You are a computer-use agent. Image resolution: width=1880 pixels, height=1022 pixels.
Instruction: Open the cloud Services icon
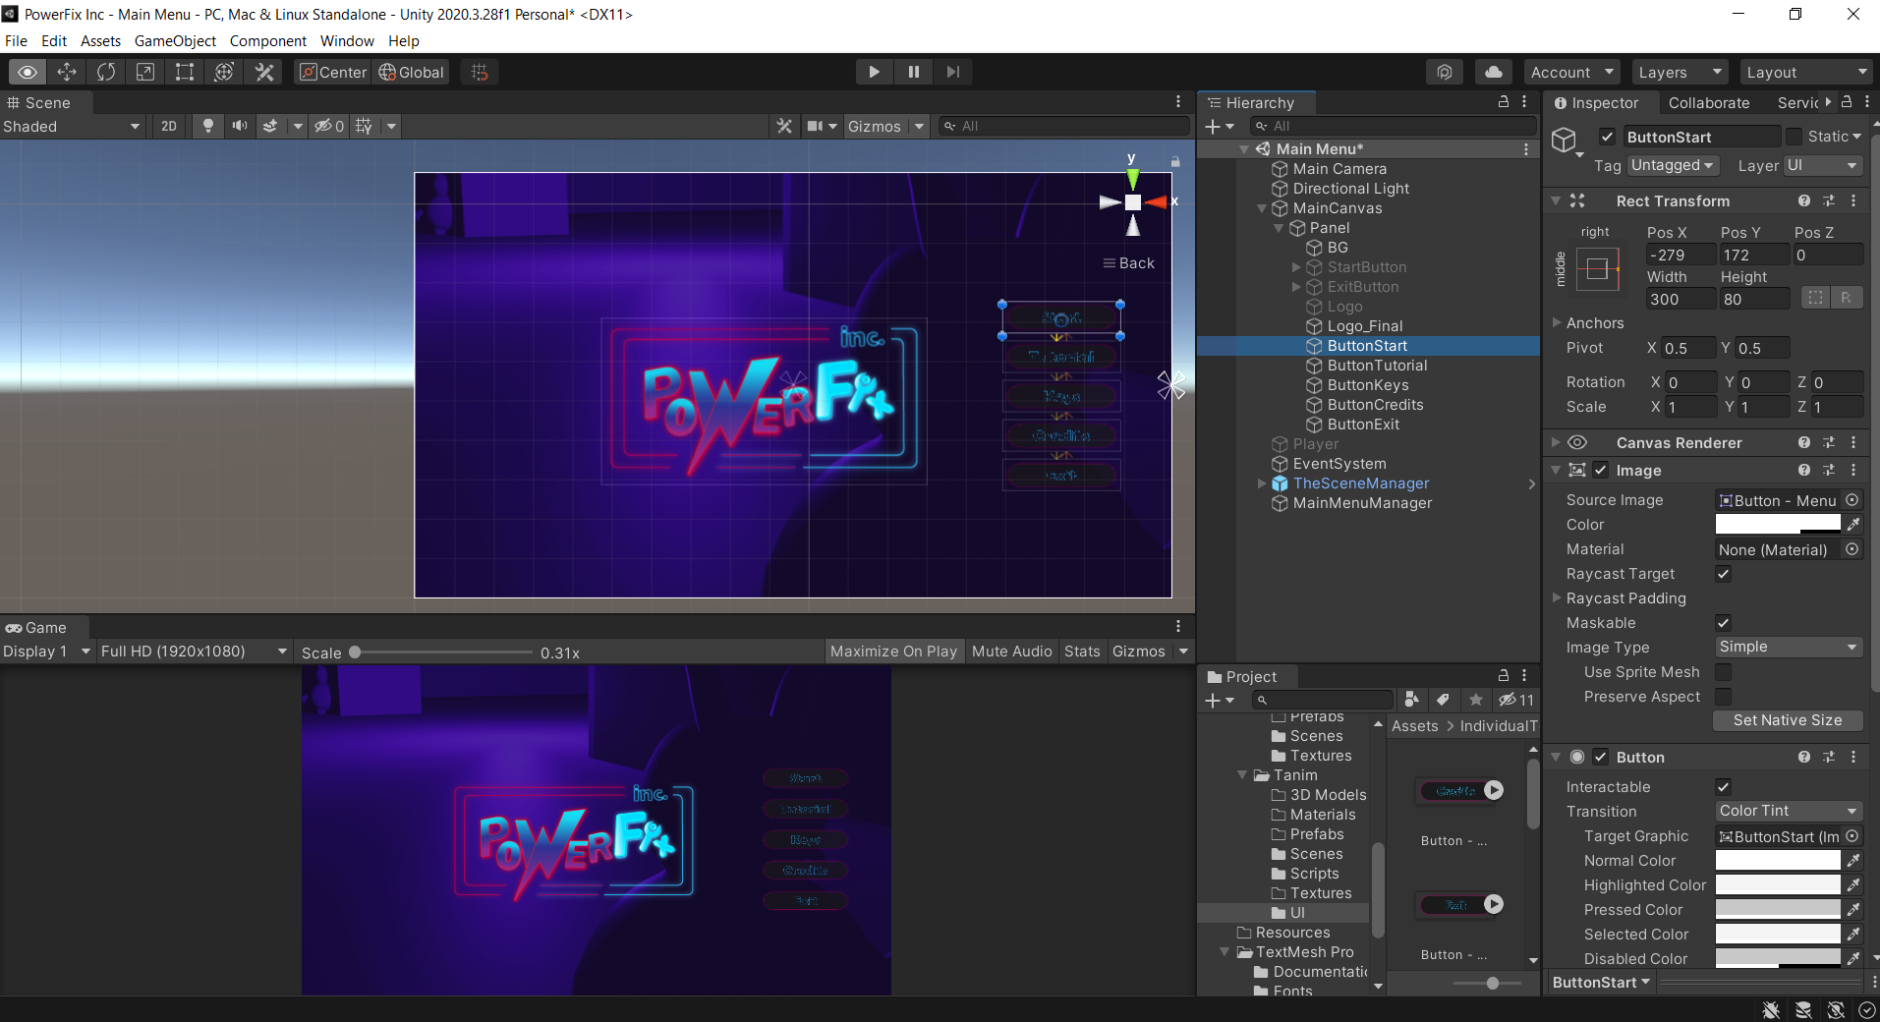click(x=1494, y=72)
